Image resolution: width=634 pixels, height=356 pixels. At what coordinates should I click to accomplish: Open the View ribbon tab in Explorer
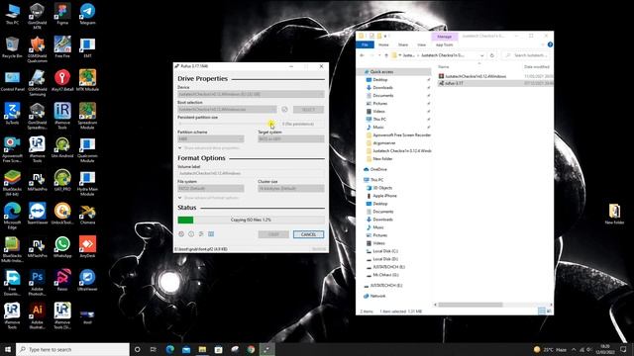pos(422,44)
